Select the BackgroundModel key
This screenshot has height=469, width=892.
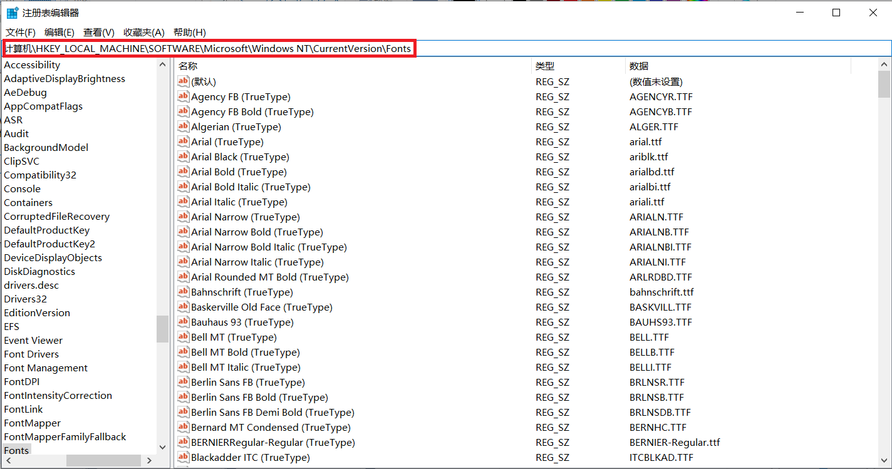46,148
